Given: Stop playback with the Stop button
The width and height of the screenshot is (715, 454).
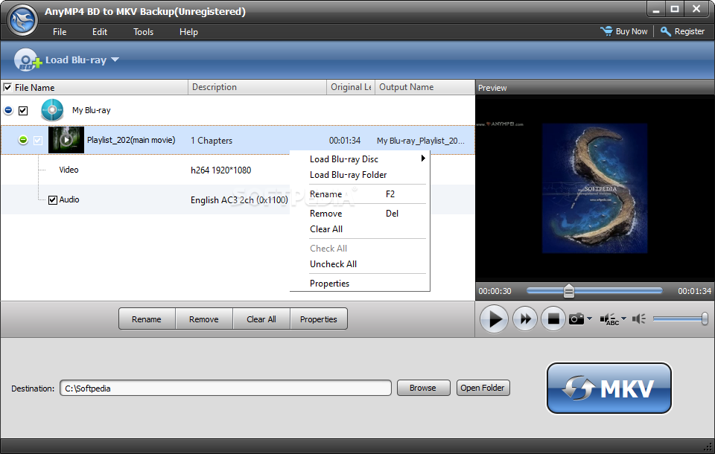Looking at the screenshot, I should point(553,319).
